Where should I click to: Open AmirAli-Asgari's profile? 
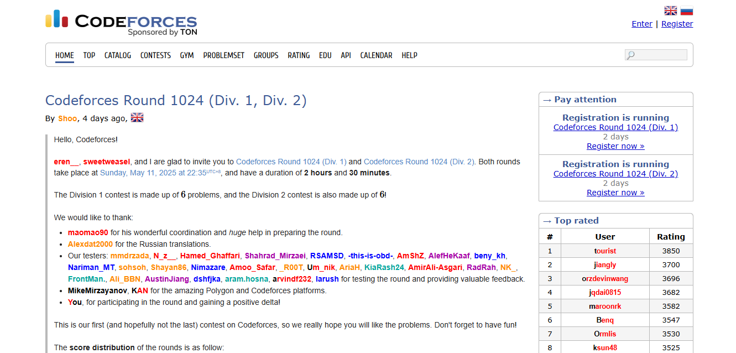click(x=436, y=267)
